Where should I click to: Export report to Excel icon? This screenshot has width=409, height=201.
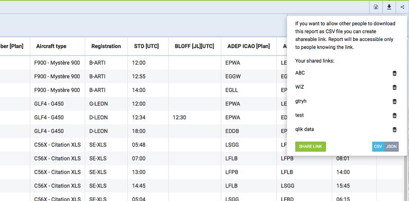(376, 7)
